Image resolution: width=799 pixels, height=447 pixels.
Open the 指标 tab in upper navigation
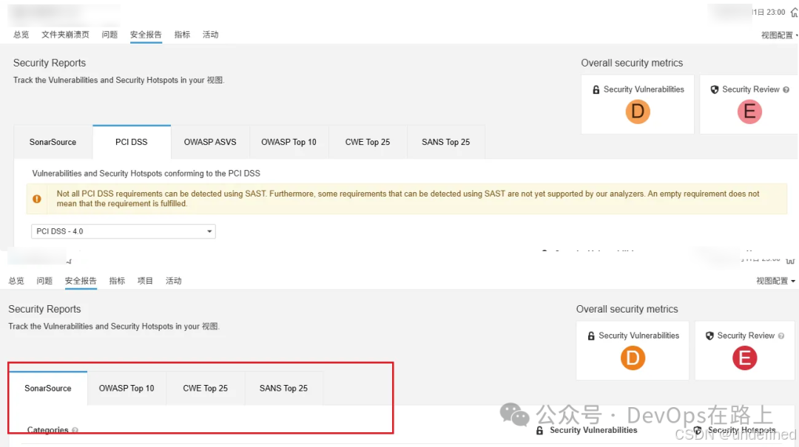pyautogui.click(x=182, y=35)
